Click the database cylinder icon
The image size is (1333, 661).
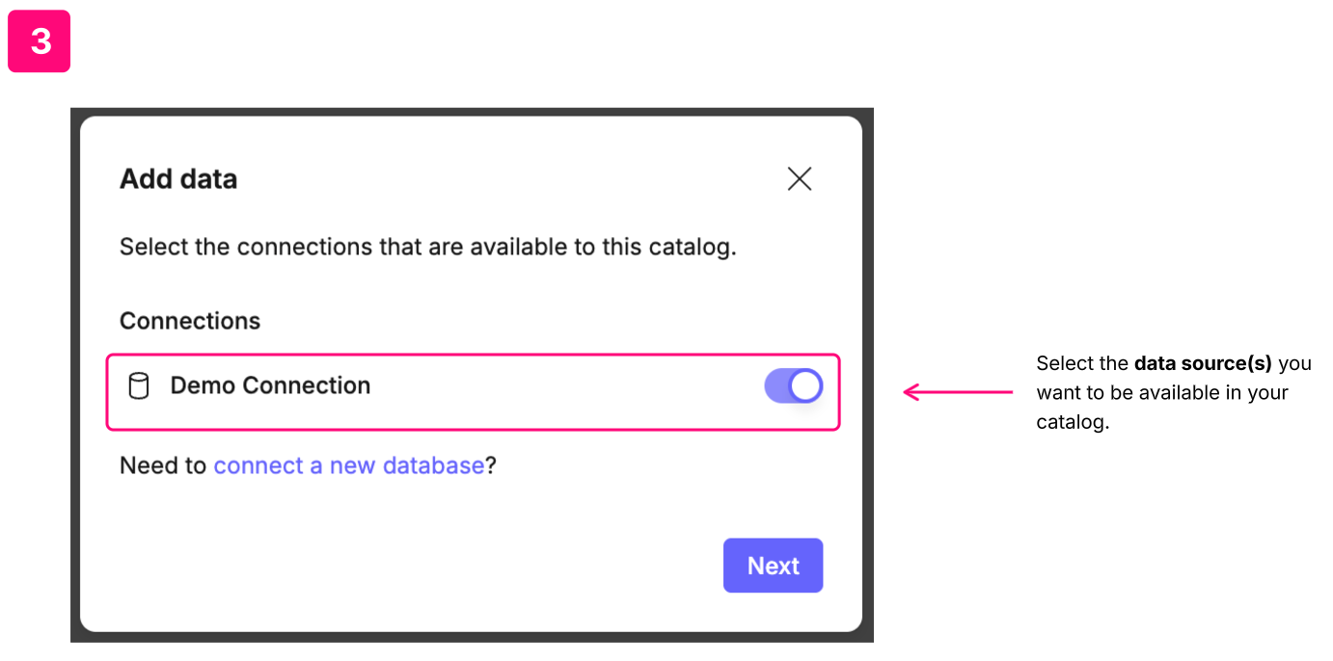click(139, 386)
